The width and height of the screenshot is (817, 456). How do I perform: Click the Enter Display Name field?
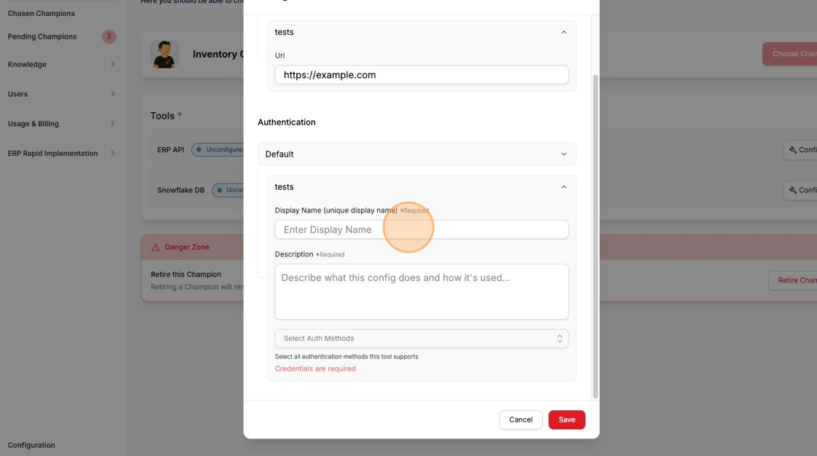[x=422, y=229]
